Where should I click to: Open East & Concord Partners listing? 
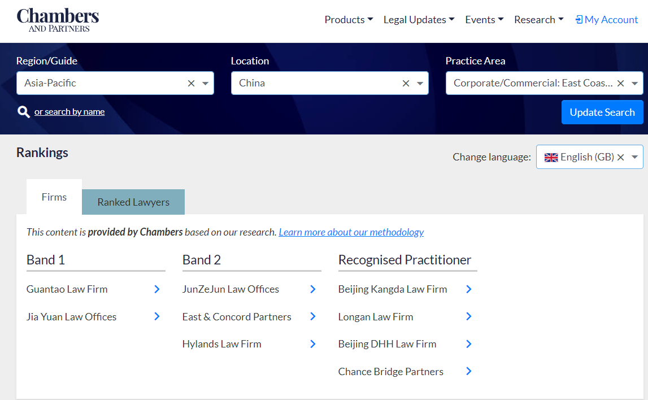point(237,317)
